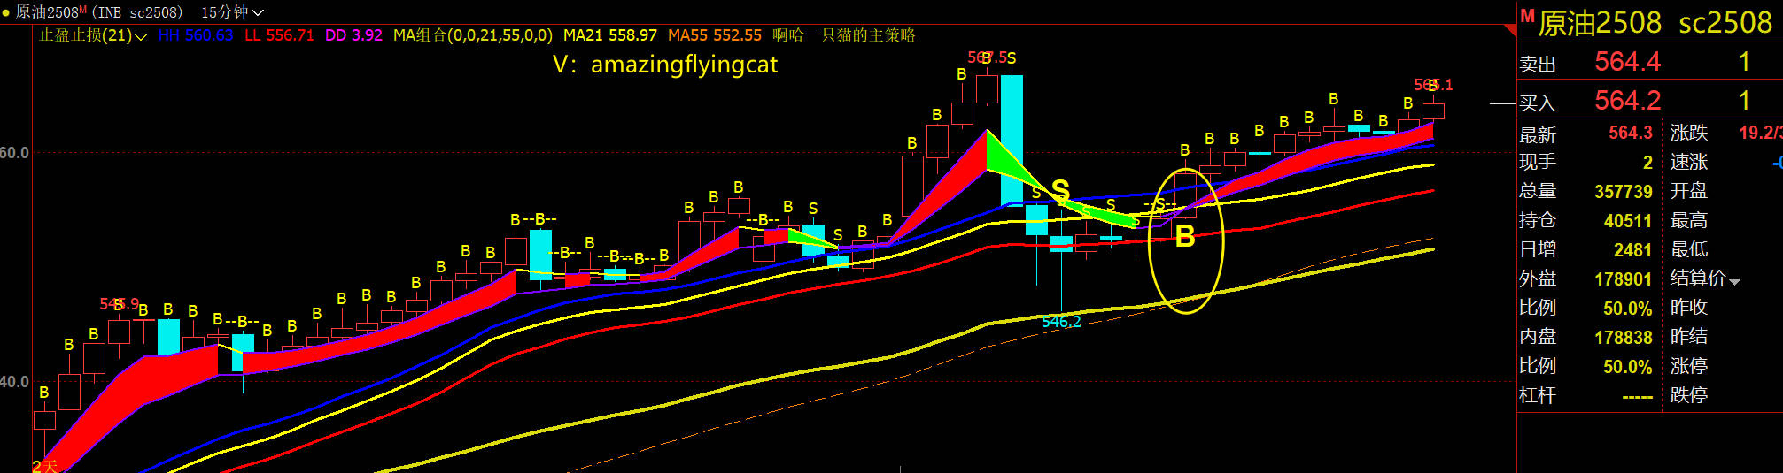Click the 总量 value 357739
The width and height of the screenshot is (1783, 473).
point(1624,192)
